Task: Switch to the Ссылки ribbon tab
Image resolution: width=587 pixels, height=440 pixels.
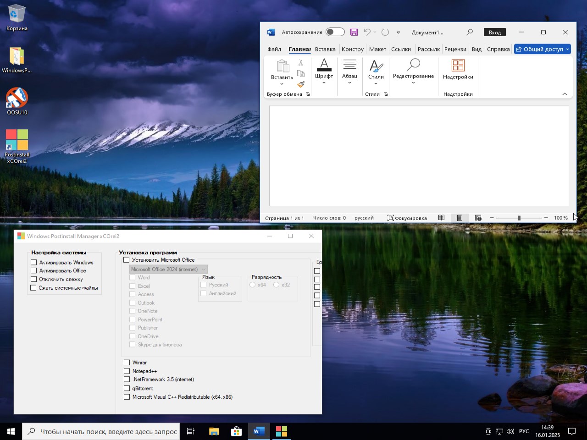Action: (401, 49)
